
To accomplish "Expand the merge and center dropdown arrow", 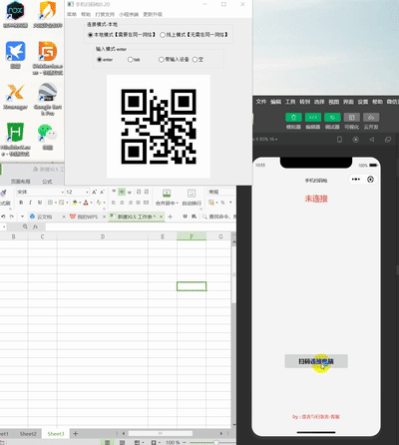I will [x=178, y=203].
